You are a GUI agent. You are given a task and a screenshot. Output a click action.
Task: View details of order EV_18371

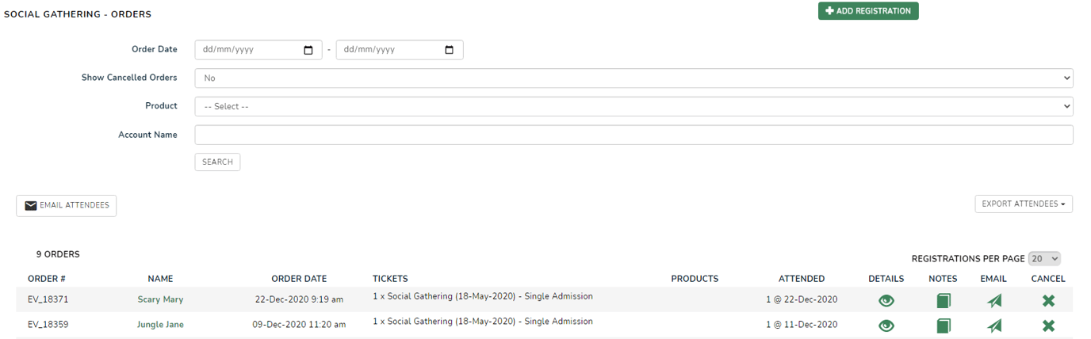[x=886, y=301]
